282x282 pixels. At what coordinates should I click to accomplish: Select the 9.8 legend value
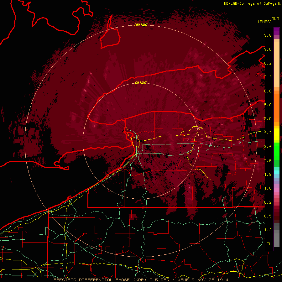pos(268,35)
